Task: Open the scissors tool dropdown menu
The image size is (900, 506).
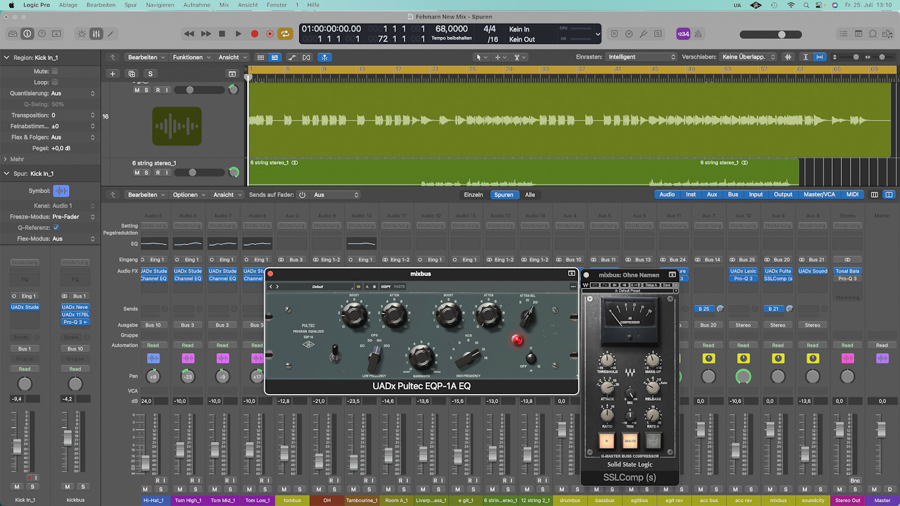Action: (519, 57)
